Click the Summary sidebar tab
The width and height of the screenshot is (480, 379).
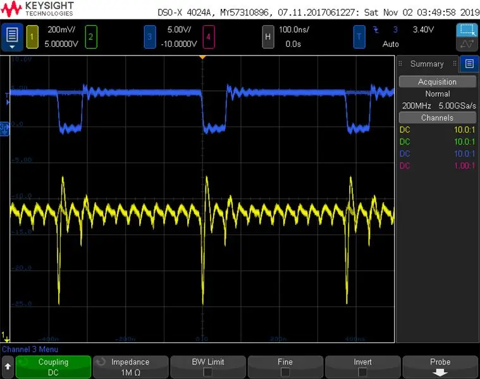427,64
